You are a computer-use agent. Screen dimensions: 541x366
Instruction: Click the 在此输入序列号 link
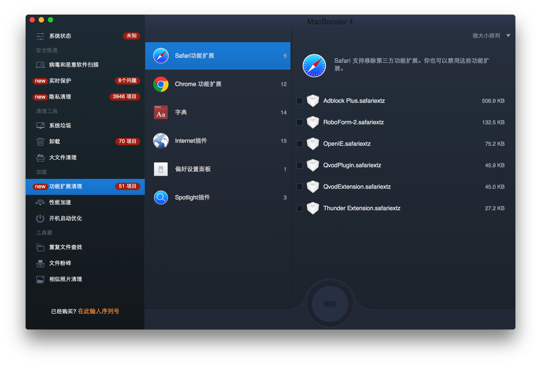point(98,311)
